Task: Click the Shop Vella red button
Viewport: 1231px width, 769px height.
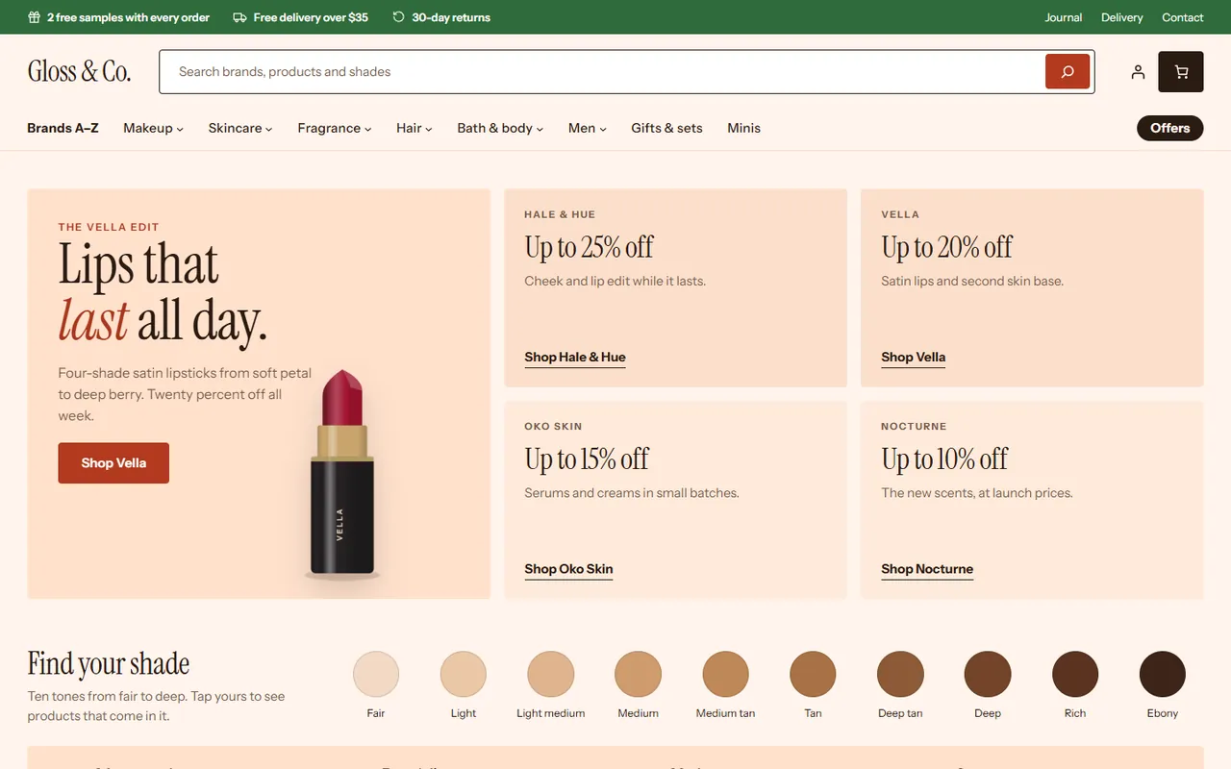Action: click(x=113, y=463)
